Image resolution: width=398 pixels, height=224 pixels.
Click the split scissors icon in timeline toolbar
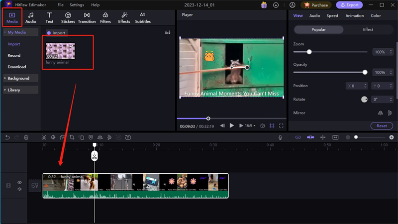coord(44,137)
